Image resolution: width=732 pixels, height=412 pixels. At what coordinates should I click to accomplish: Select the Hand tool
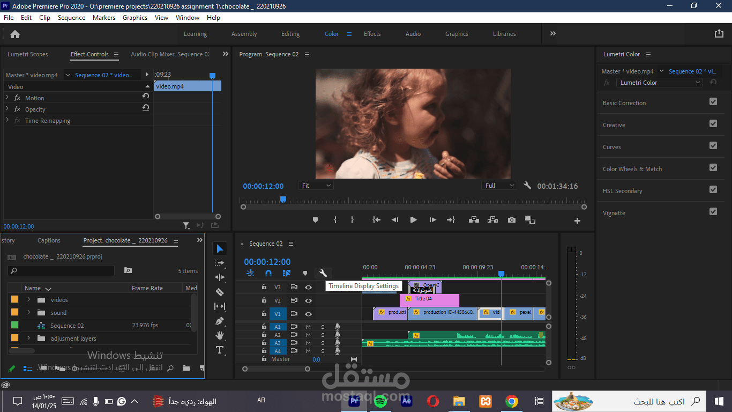(x=220, y=335)
